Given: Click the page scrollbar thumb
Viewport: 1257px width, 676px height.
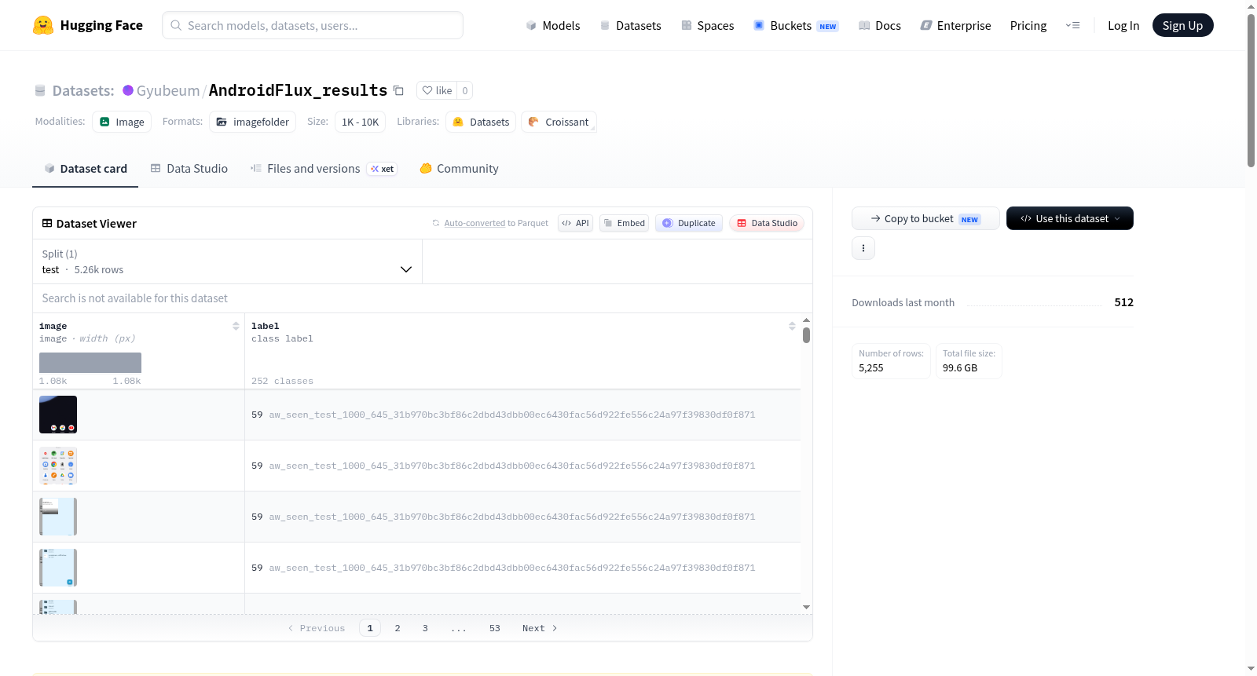Looking at the screenshot, I should click(x=1251, y=90).
